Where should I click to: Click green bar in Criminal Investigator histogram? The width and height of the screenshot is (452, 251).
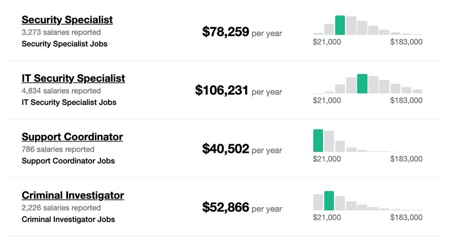coord(329,201)
